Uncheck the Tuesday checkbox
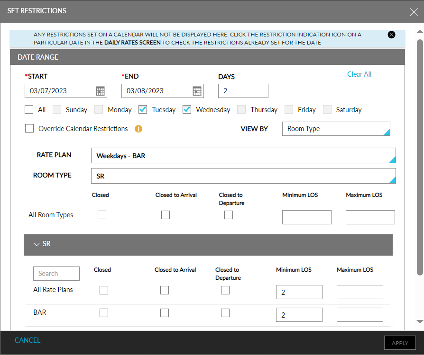This screenshot has height=355, width=424. point(143,110)
